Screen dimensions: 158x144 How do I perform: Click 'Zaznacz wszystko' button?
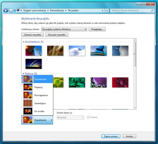[x=33, y=35]
